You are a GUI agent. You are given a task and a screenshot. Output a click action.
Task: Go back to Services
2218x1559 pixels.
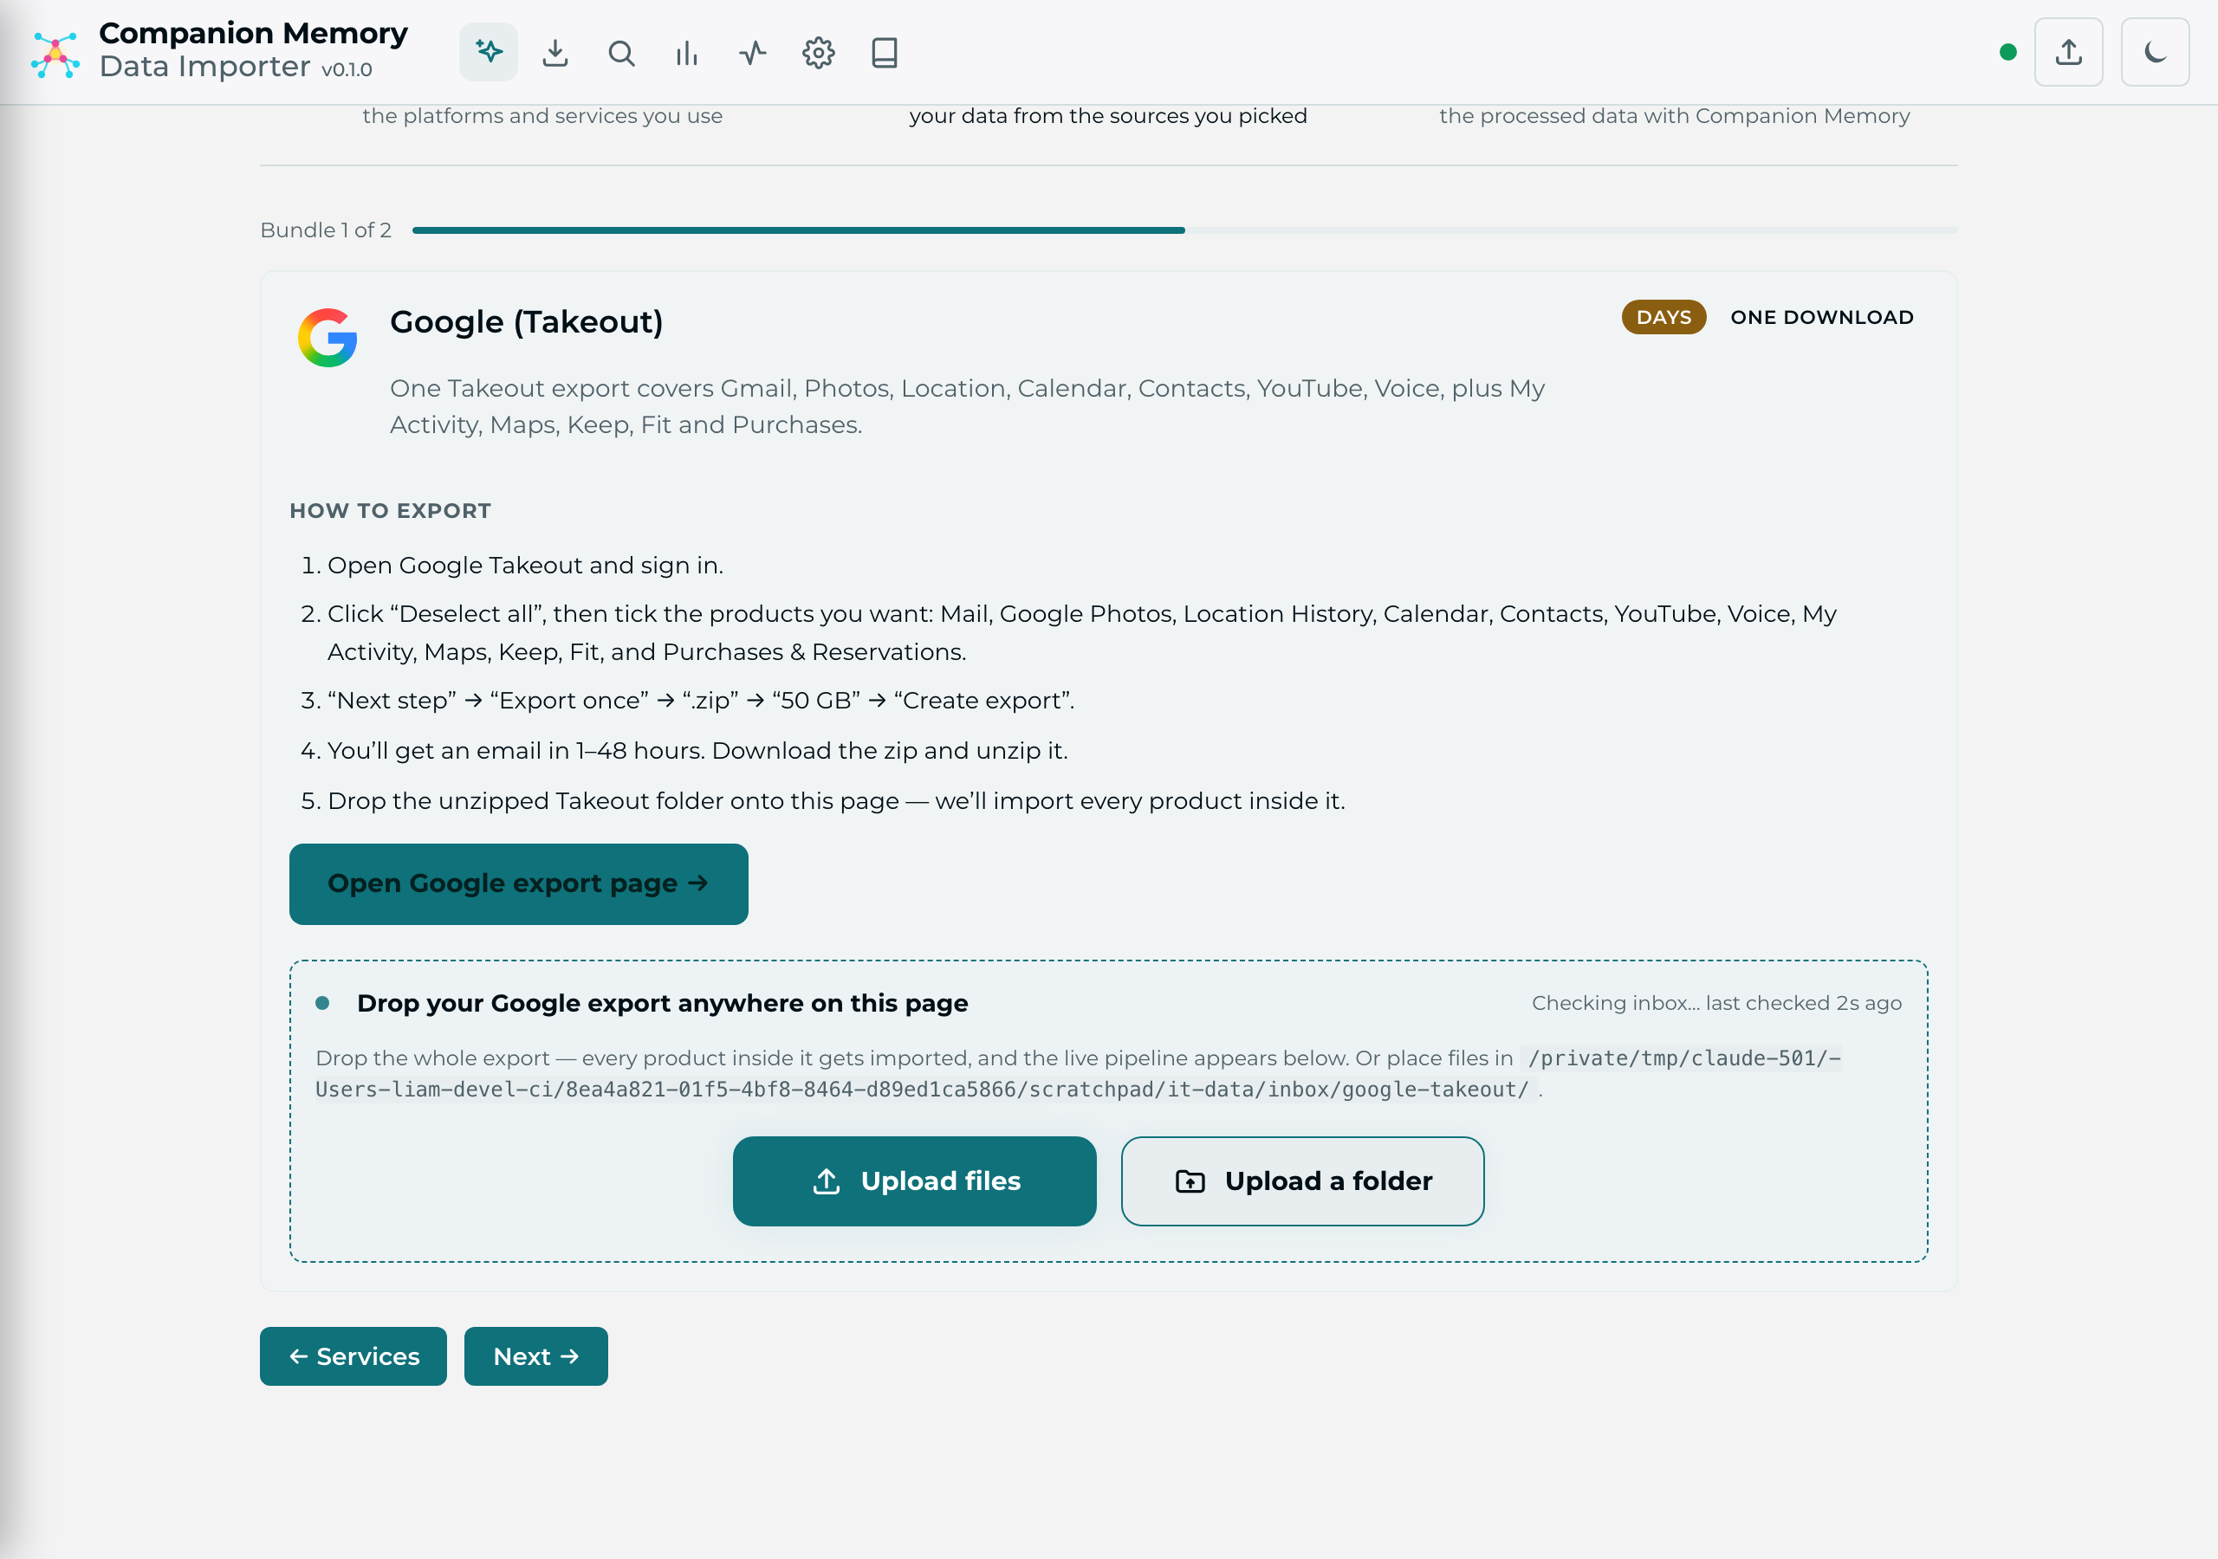[x=353, y=1356]
